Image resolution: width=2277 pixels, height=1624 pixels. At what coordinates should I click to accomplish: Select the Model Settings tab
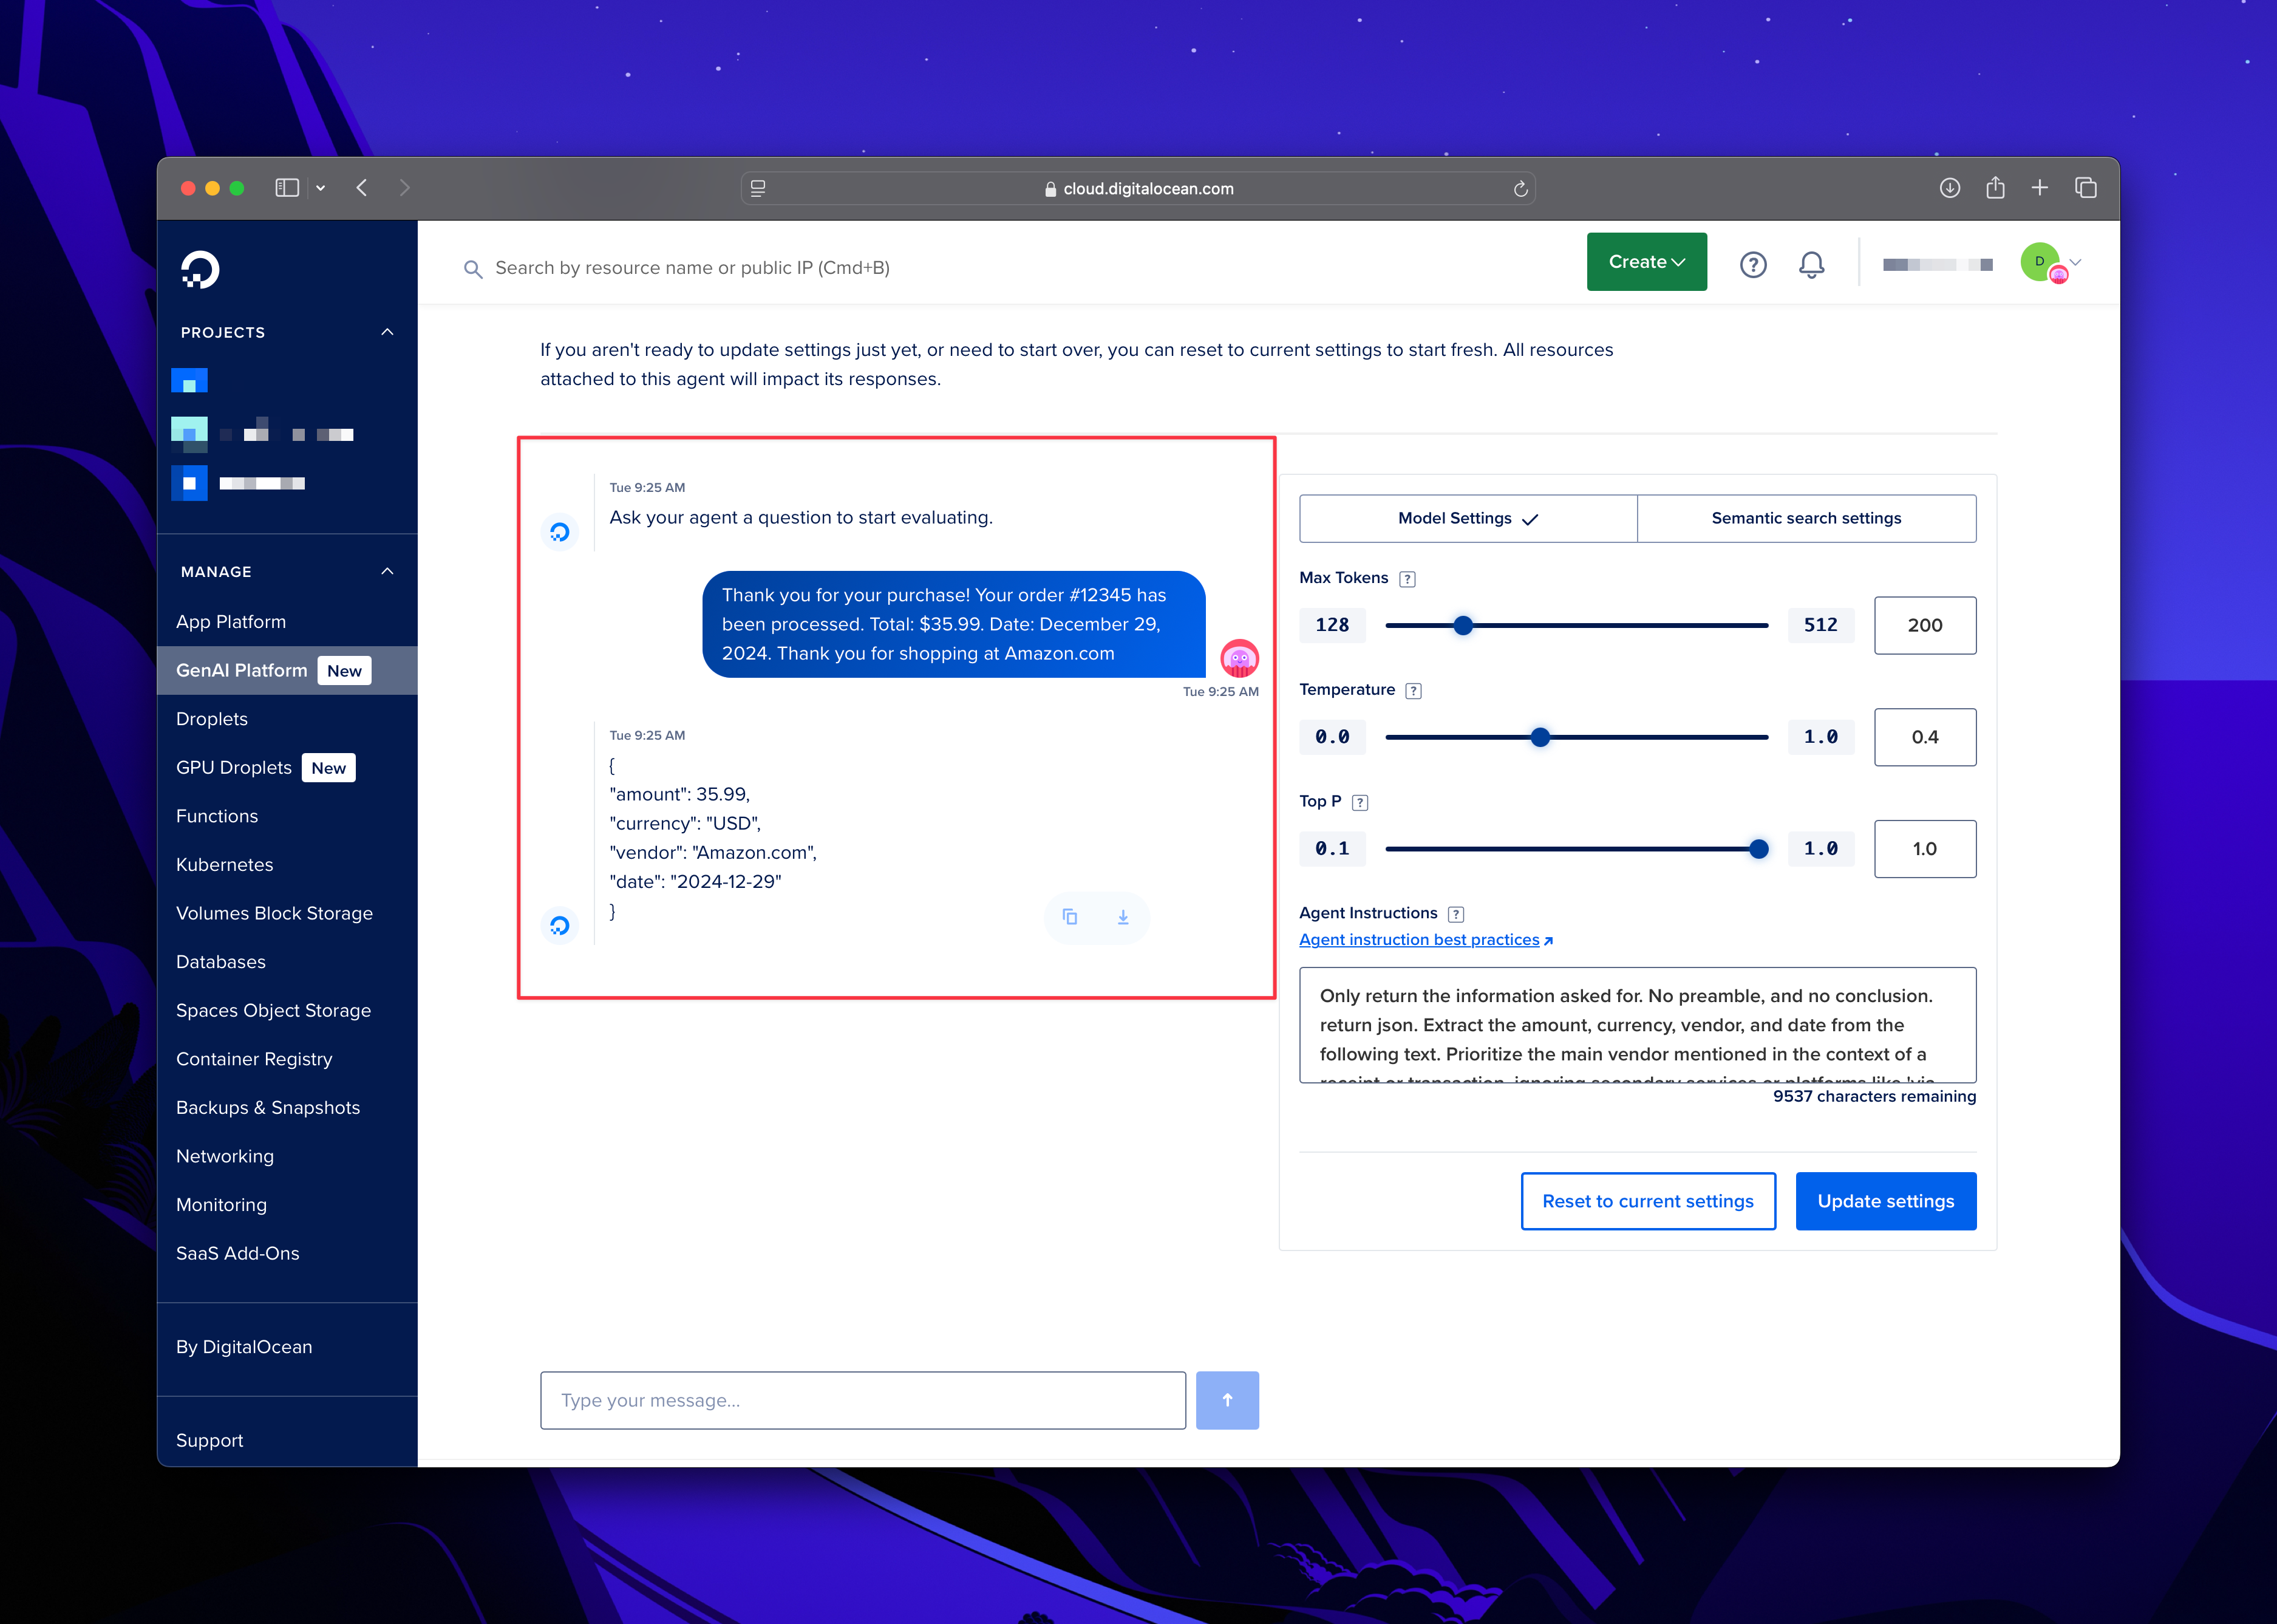pyautogui.click(x=1468, y=518)
